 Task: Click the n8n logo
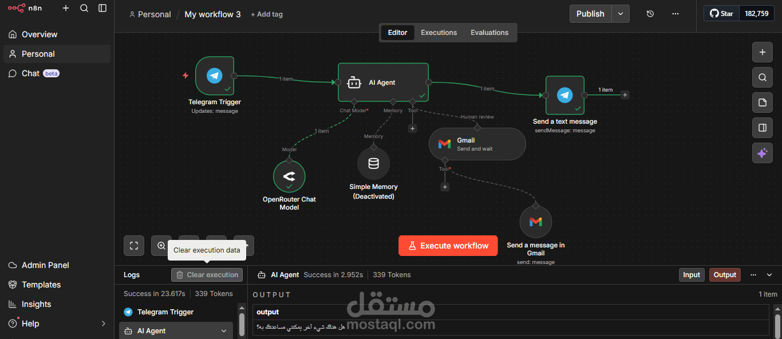[x=24, y=8]
